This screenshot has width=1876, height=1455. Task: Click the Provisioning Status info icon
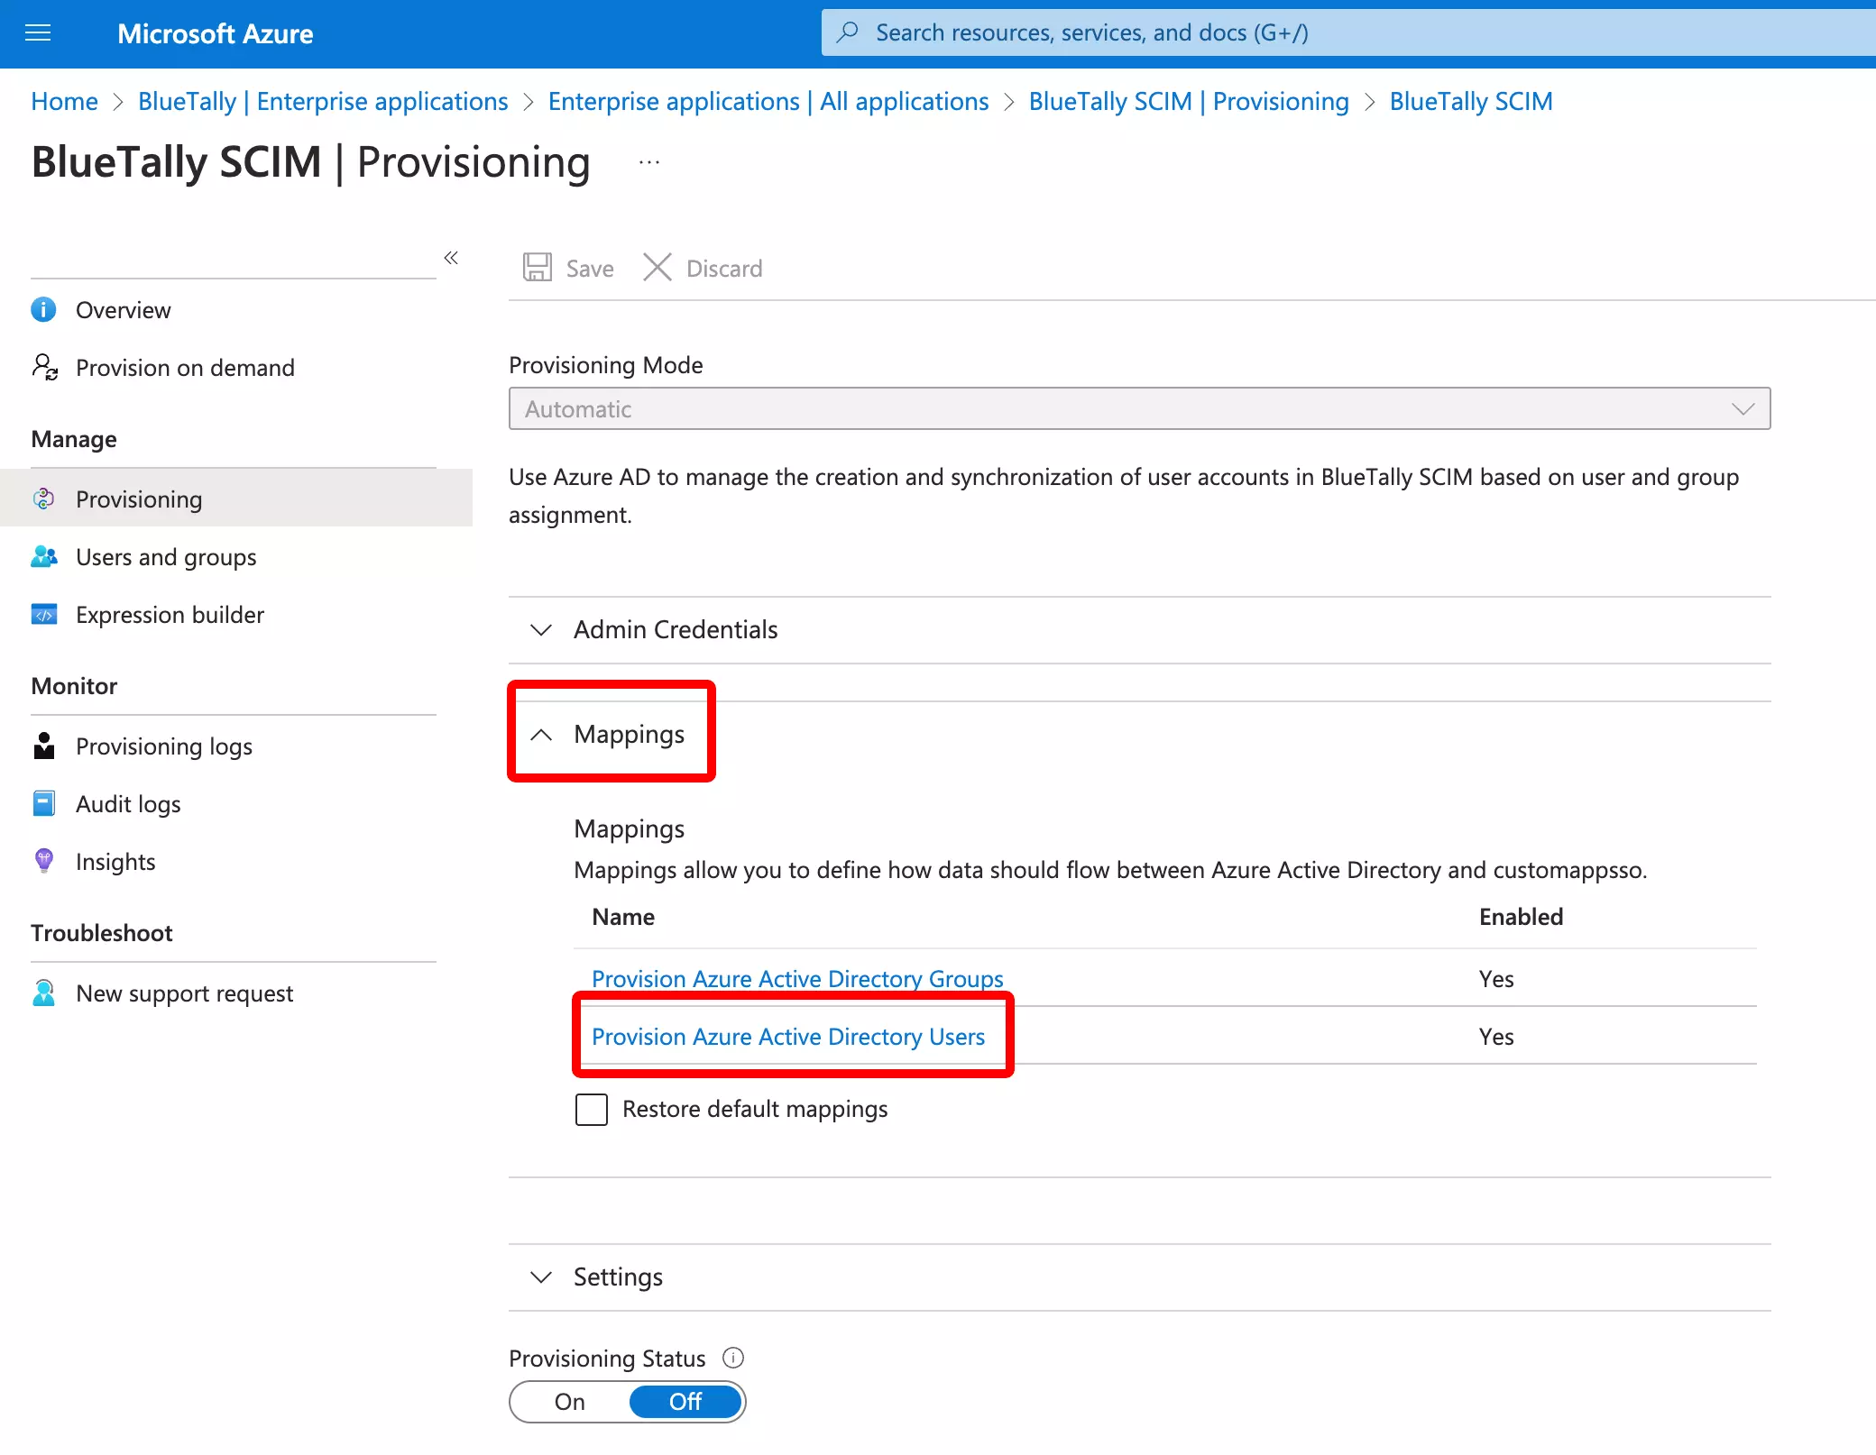pyautogui.click(x=733, y=1358)
